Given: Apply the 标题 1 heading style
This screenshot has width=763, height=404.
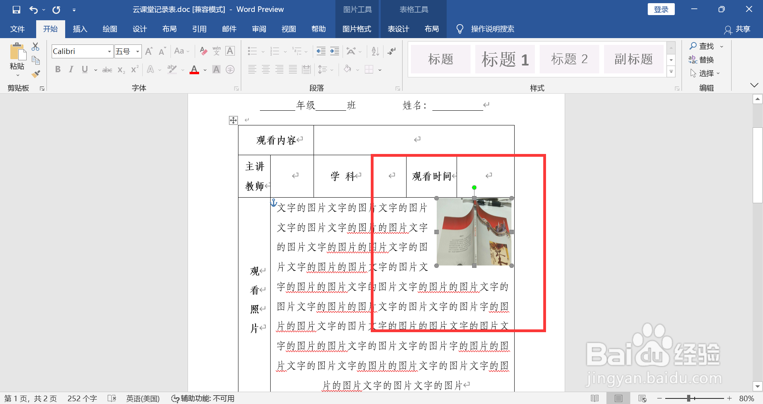Looking at the screenshot, I should tap(504, 59).
